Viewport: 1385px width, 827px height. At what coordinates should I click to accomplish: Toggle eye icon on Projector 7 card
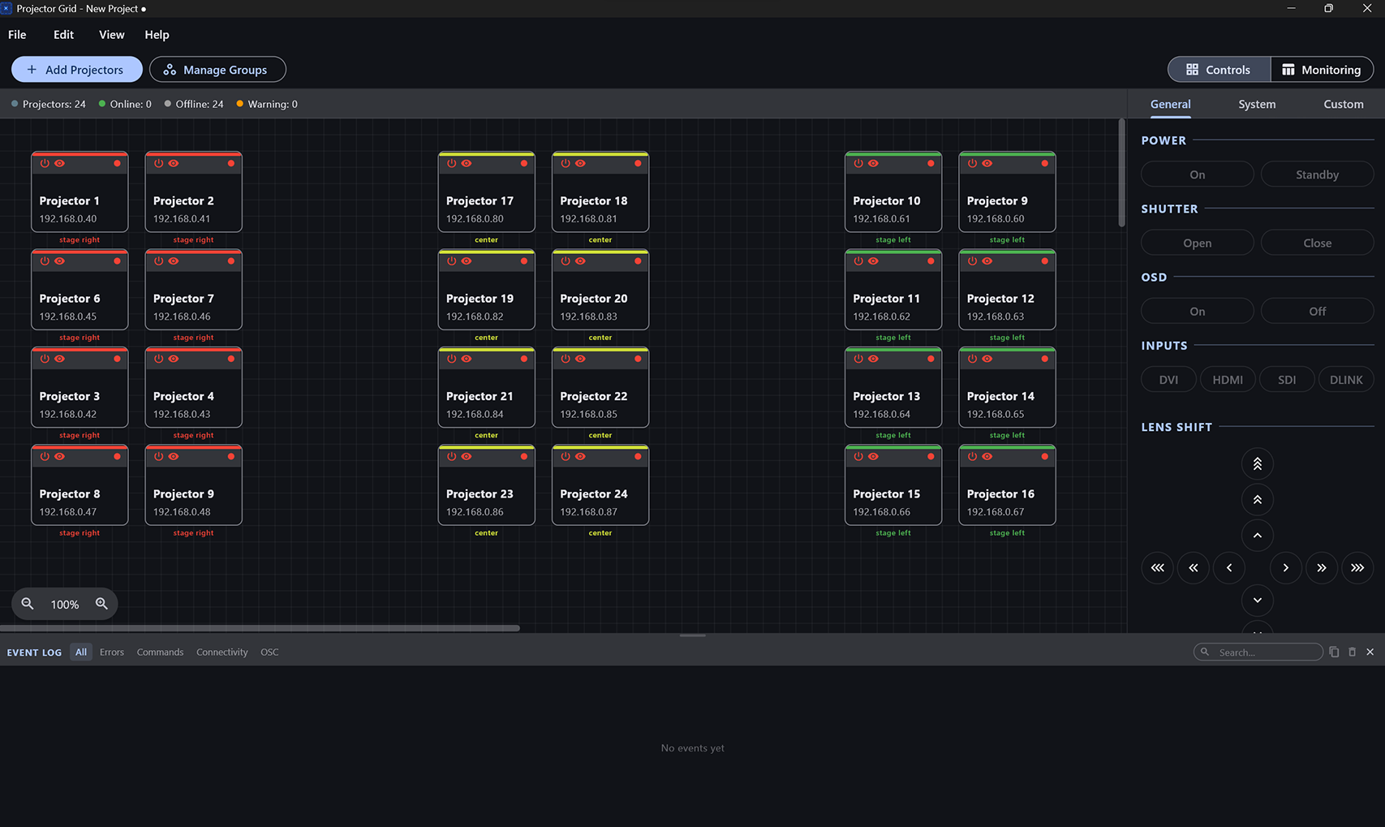pos(174,261)
